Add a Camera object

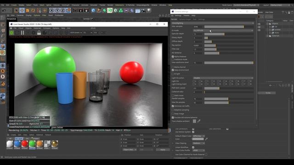143,11
